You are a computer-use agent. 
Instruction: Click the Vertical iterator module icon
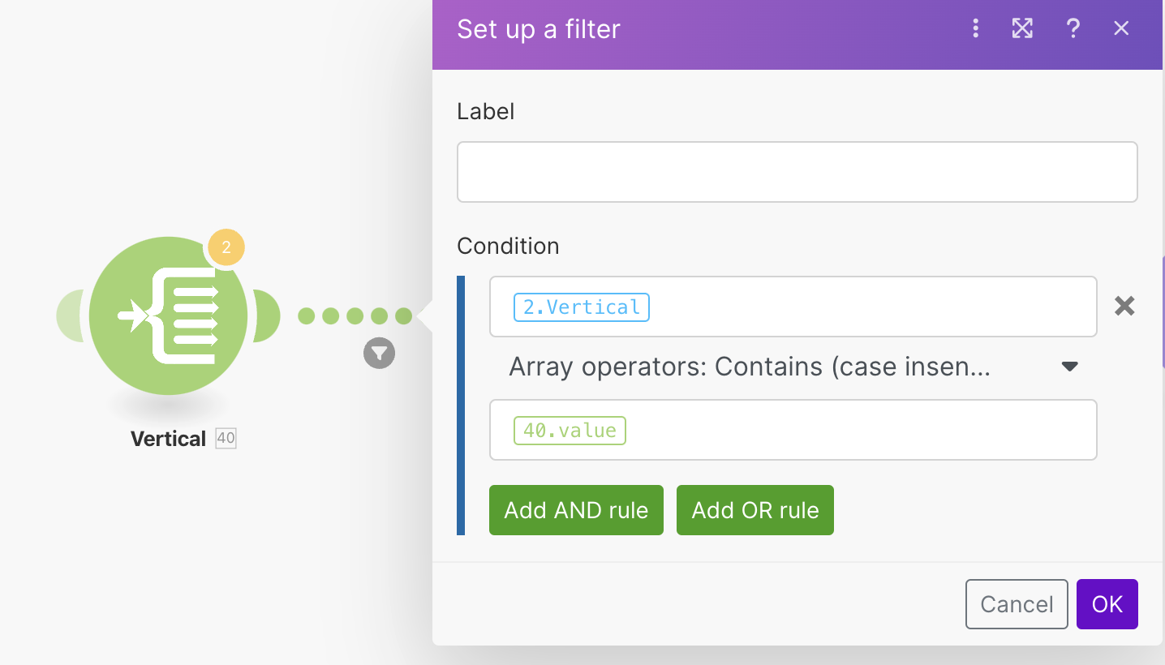pyautogui.click(x=169, y=315)
